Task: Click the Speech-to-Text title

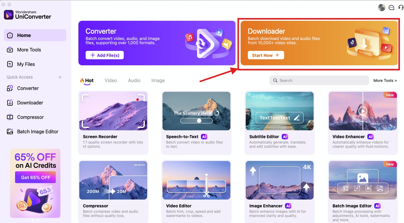Action: (x=182, y=137)
